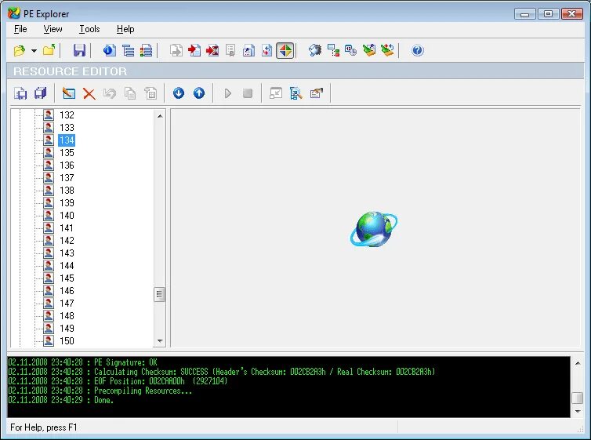
Task: Open the dependency scanner tree icon
Action: click(x=333, y=50)
